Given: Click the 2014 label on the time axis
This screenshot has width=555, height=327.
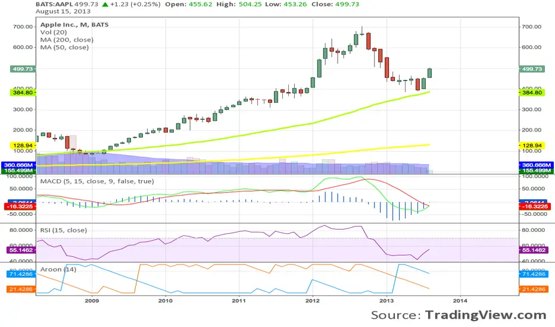Looking at the screenshot, I should pyautogui.click(x=460, y=301).
